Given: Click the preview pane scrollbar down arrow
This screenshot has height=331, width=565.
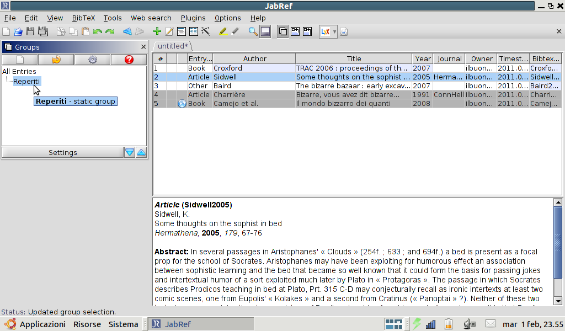Looking at the screenshot, I should [x=558, y=301].
